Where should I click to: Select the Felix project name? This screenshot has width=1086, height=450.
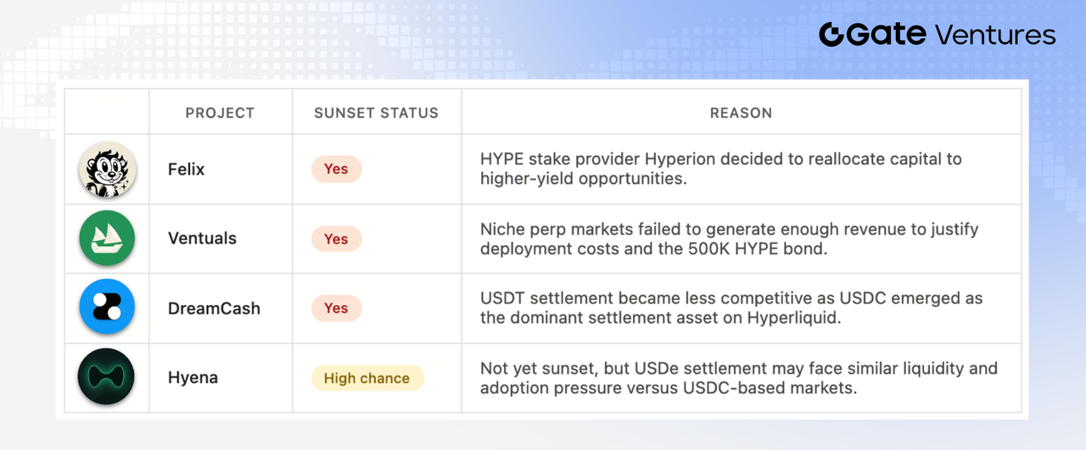pos(186,169)
